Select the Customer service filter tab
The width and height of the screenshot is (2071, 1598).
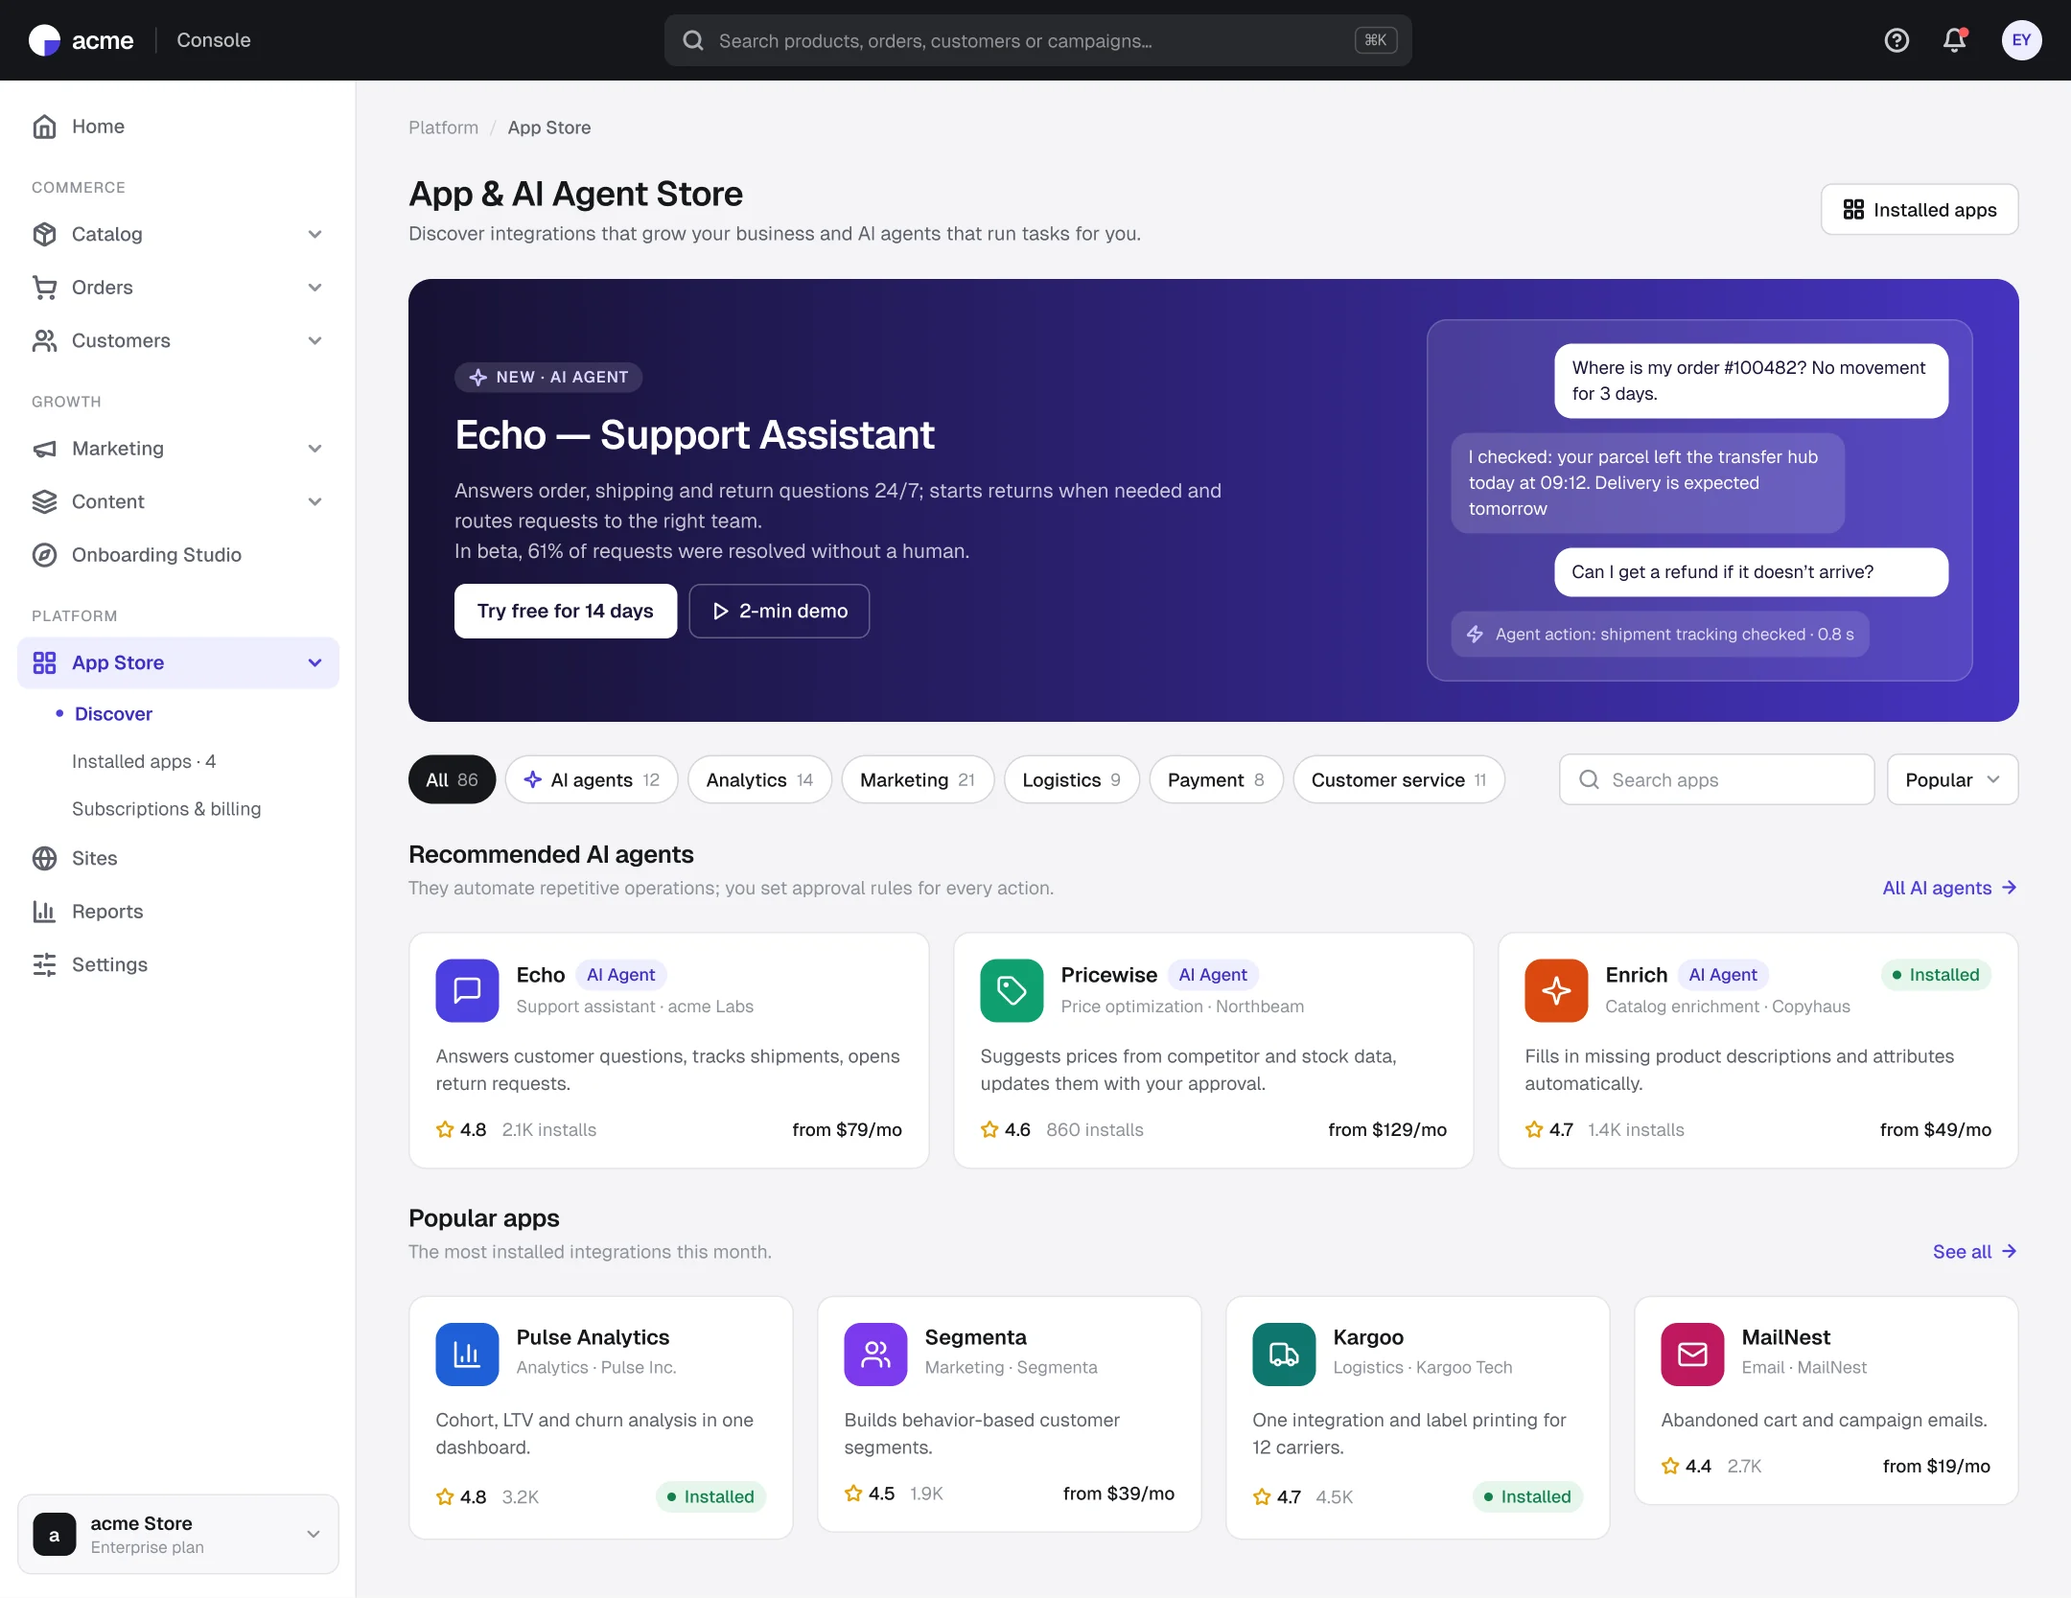pos(1398,779)
